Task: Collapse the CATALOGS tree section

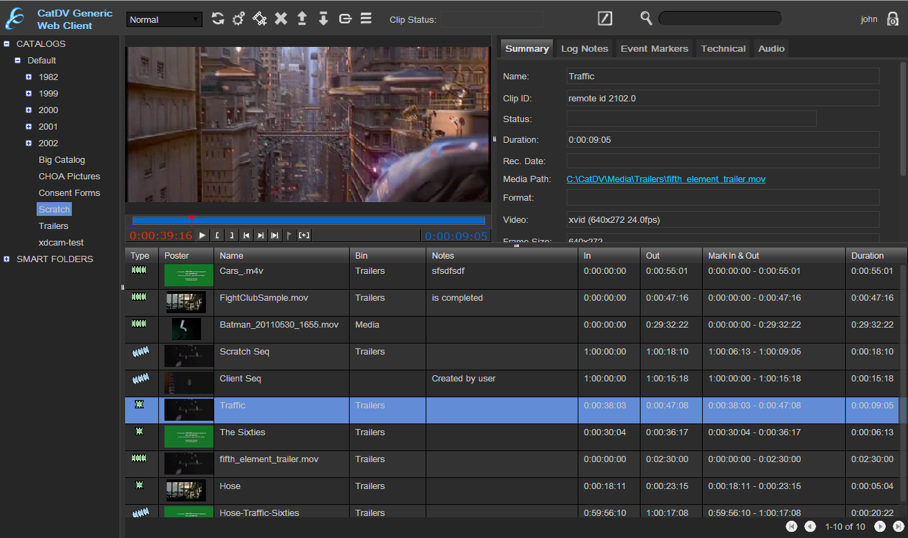Action: click(7, 43)
